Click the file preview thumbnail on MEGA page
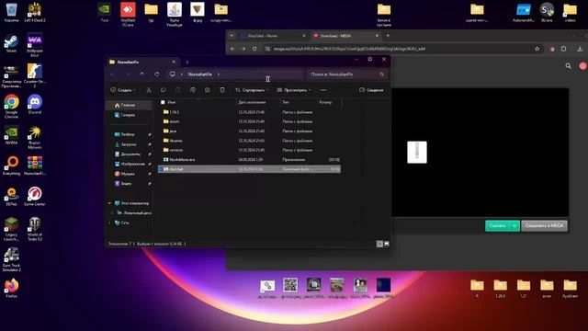This screenshot has width=588, height=331. tap(417, 152)
